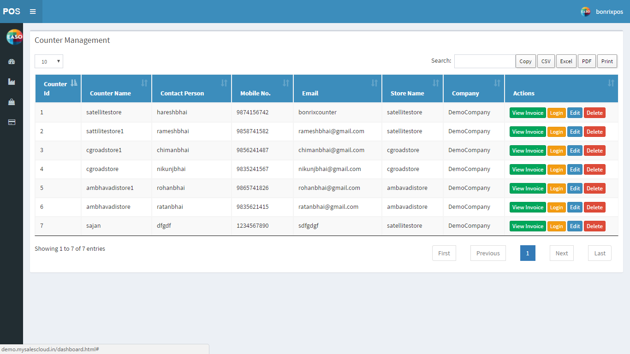Viewport: 630px width, 354px height.
Task: Login to counter with contact hareshbhai
Action: pyautogui.click(x=557, y=113)
